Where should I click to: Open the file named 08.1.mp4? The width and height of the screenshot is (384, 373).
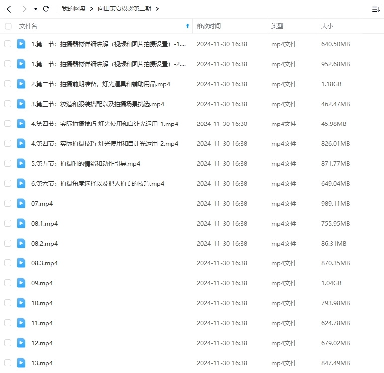[44, 224]
